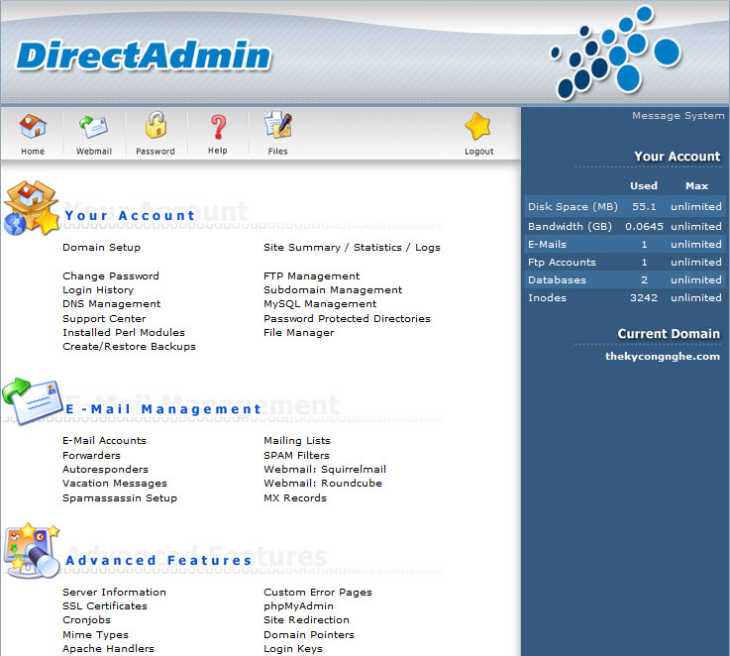Open MX Records
Image resolution: width=730 pixels, height=656 pixels.
pyautogui.click(x=295, y=498)
